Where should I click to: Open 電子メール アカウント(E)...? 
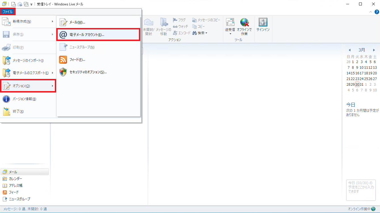tap(98, 35)
